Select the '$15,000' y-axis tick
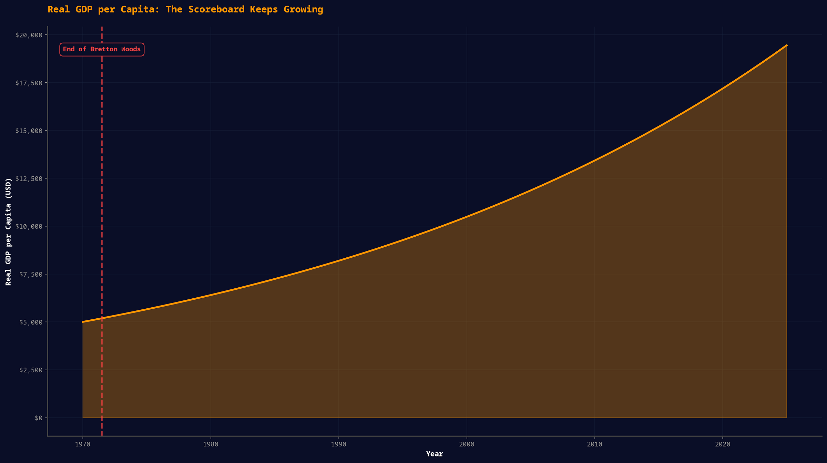Screen dimensions: 827x463 pyautogui.click(x=29, y=131)
